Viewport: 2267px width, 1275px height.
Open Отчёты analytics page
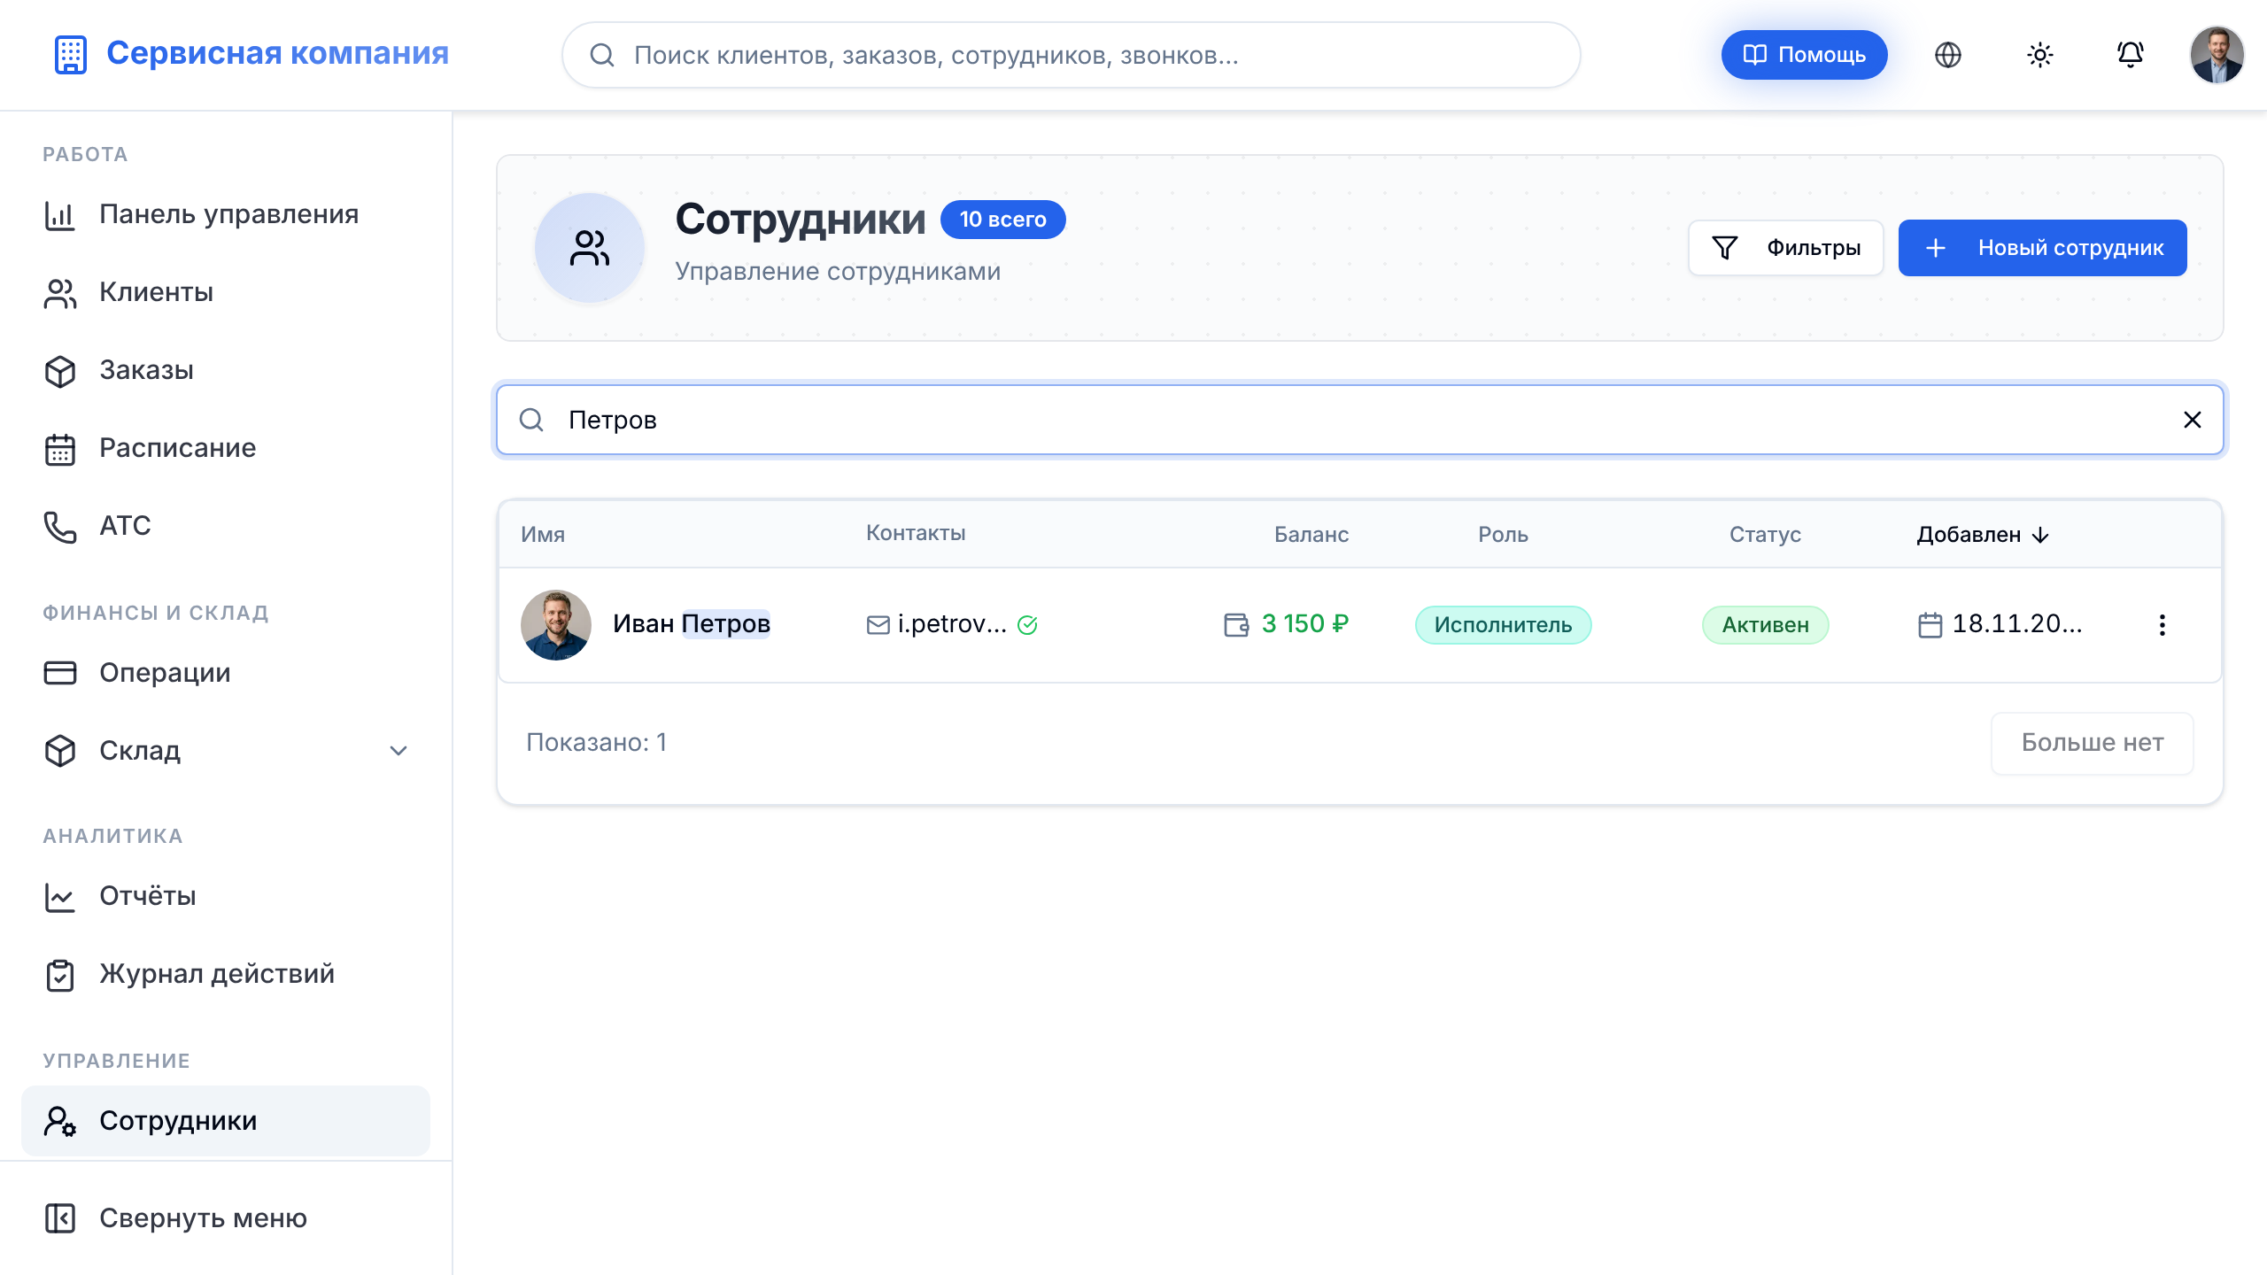click(226, 896)
